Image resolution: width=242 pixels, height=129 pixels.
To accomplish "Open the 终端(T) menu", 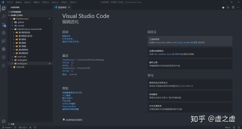I will tap(64, 2).
